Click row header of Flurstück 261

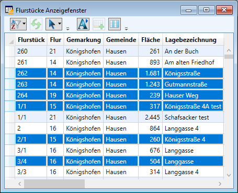[x=10, y=62]
